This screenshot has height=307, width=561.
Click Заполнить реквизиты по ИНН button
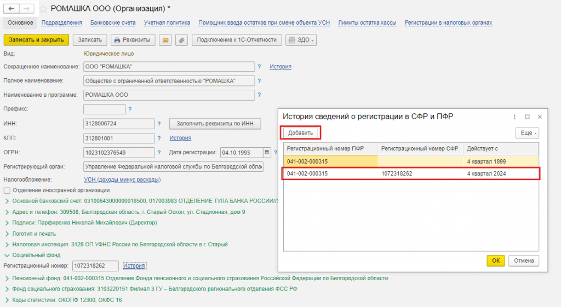click(215, 124)
